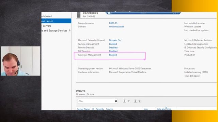Click the list criteria icon button

click(124, 101)
